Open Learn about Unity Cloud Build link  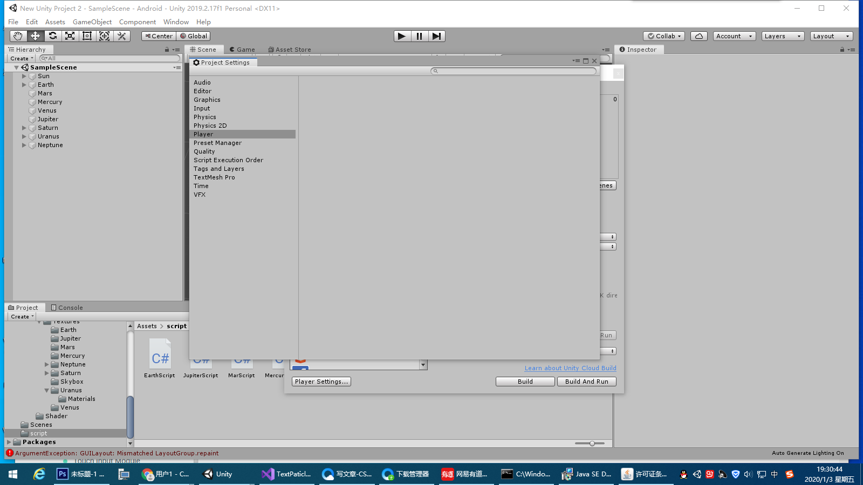pyautogui.click(x=571, y=368)
